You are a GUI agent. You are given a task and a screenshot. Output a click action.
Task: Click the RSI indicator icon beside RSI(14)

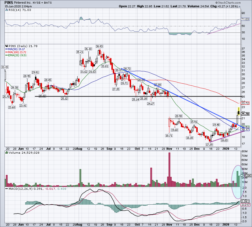(x=7, y=10)
